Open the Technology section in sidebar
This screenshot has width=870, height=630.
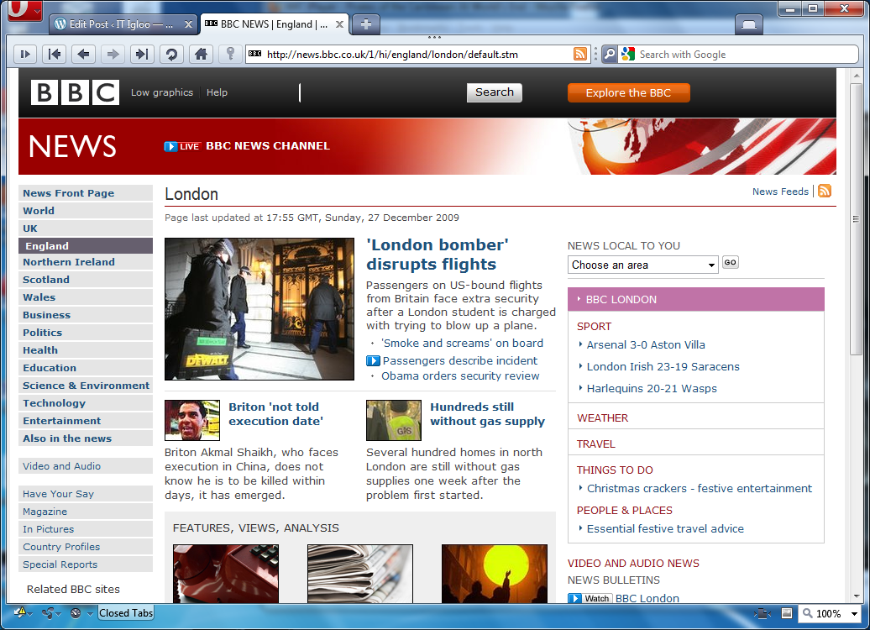click(x=86, y=403)
